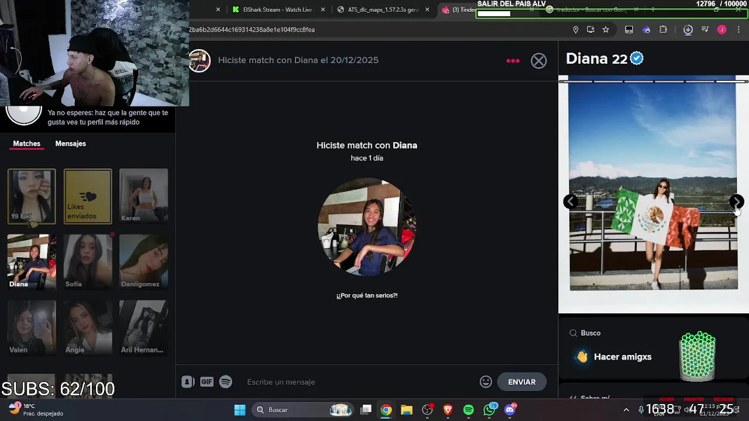Open the media control icon in toolbar

tap(705, 29)
